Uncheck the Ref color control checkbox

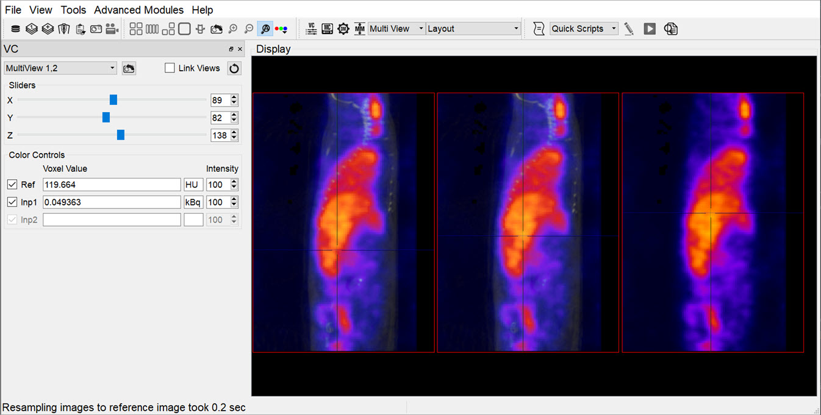pos(12,185)
